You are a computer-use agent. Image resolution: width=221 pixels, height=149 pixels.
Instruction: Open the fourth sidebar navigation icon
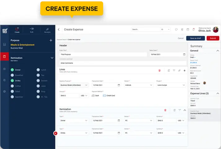[5, 80]
